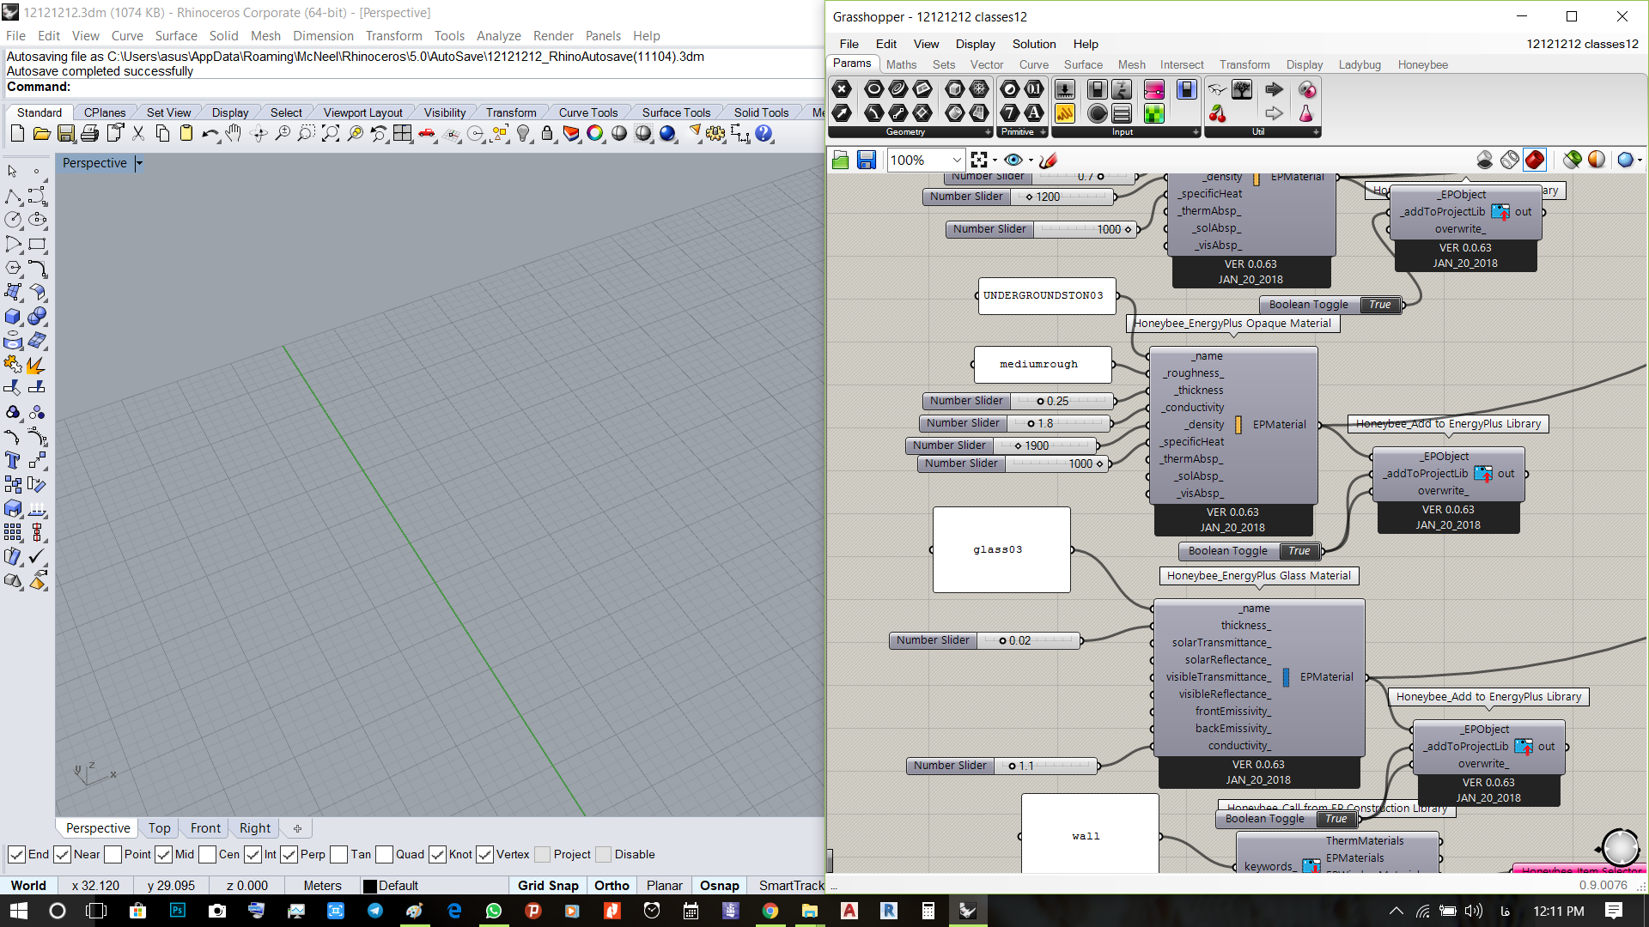The height and width of the screenshot is (927, 1649).
Task: Click the Number Slider showing 0.02
Action: click(984, 640)
